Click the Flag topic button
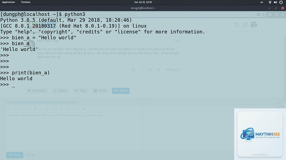Viewport: 286px width, 160px height. 80,91
